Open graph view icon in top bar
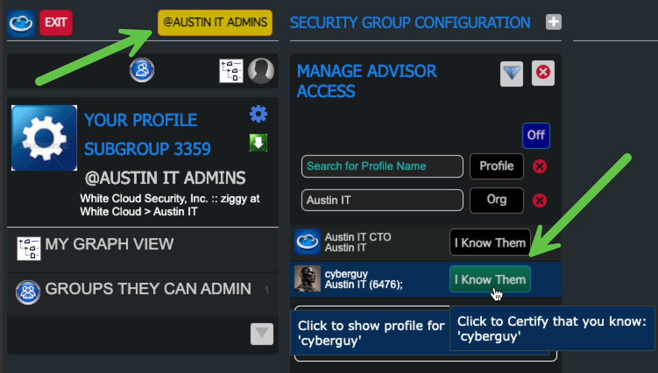Viewport: 658px width, 373px height. pos(231,71)
